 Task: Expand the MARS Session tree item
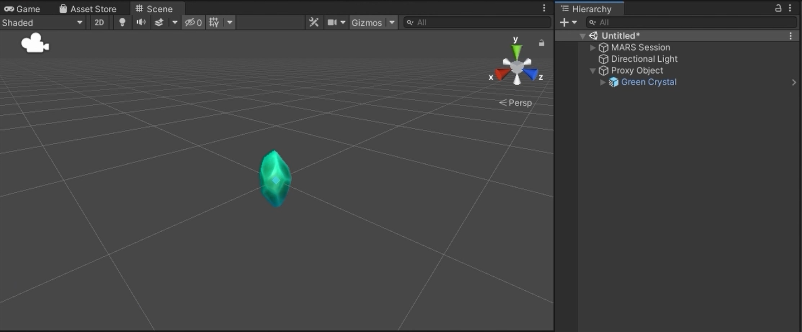(593, 47)
